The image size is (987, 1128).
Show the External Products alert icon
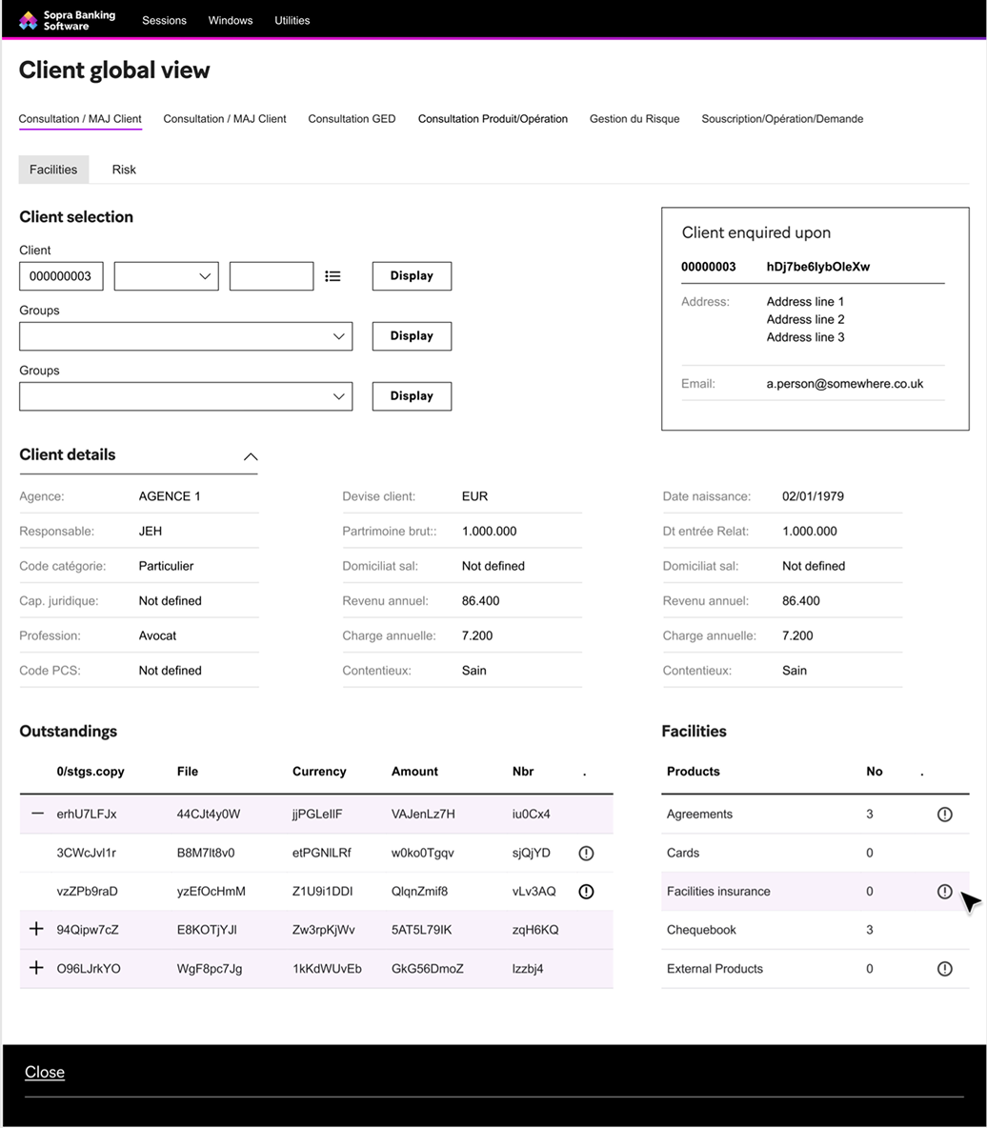(x=944, y=969)
